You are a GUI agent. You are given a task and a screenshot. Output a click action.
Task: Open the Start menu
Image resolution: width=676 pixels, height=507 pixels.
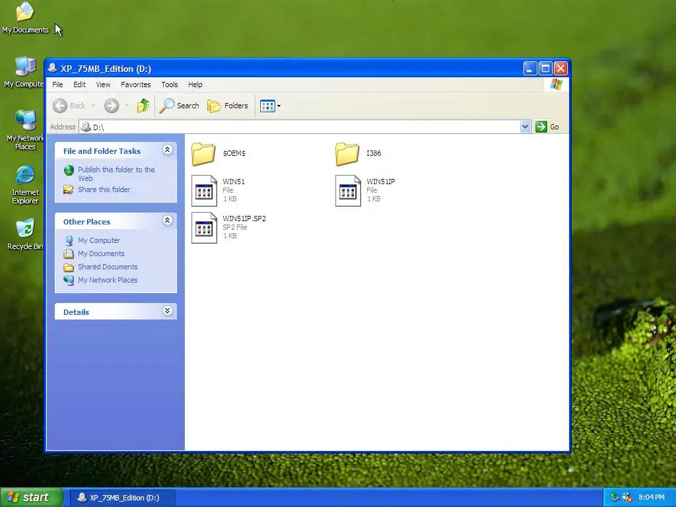32,497
